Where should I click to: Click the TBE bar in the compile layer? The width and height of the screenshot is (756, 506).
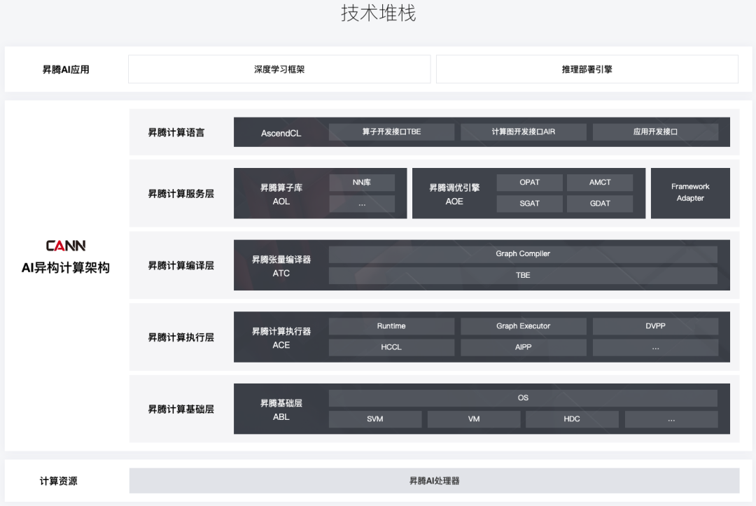tap(523, 275)
